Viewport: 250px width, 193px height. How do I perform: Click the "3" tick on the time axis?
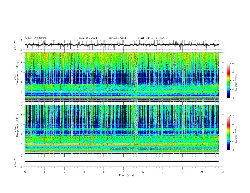tap(84, 172)
